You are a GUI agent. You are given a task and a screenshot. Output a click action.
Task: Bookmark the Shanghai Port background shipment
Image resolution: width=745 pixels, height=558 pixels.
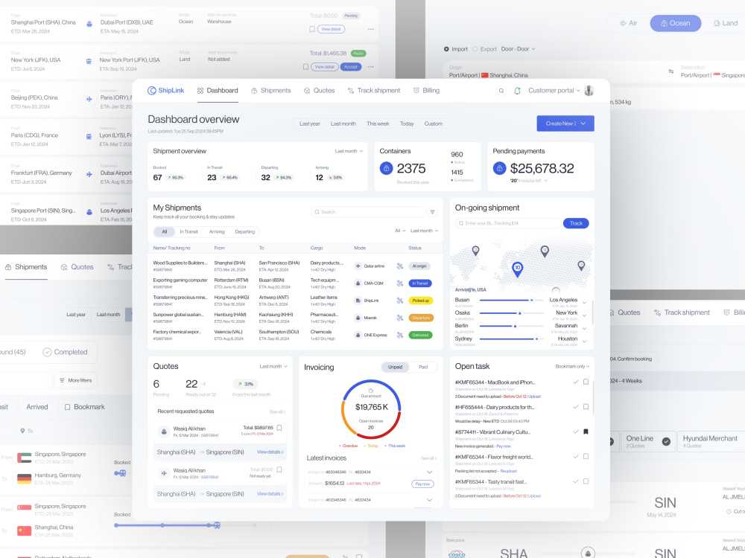[x=312, y=30]
